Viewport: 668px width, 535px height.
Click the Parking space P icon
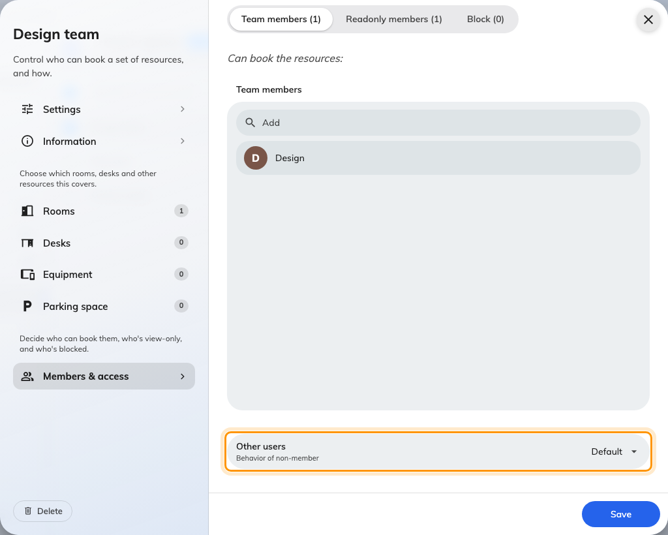[x=27, y=306]
